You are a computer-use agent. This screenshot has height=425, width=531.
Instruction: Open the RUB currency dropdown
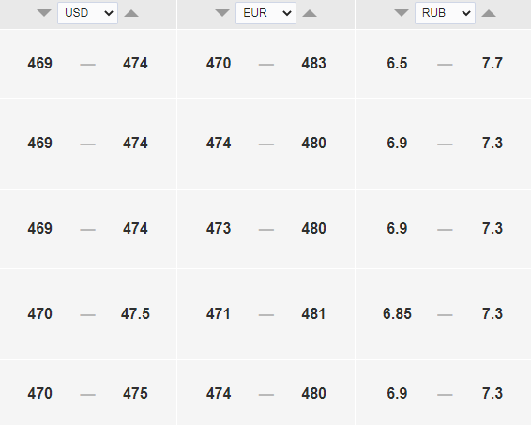coord(445,13)
